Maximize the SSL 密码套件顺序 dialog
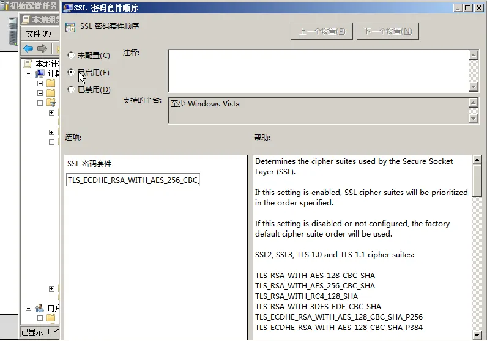487x341 pixels. (468, 8)
